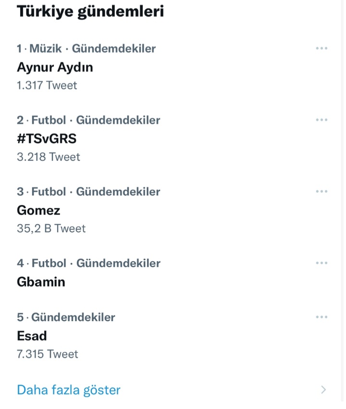Screen dimensions: 346x409
Task: Click chevron arrow beside Daha fazla göster
Action: pyautogui.click(x=323, y=389)
